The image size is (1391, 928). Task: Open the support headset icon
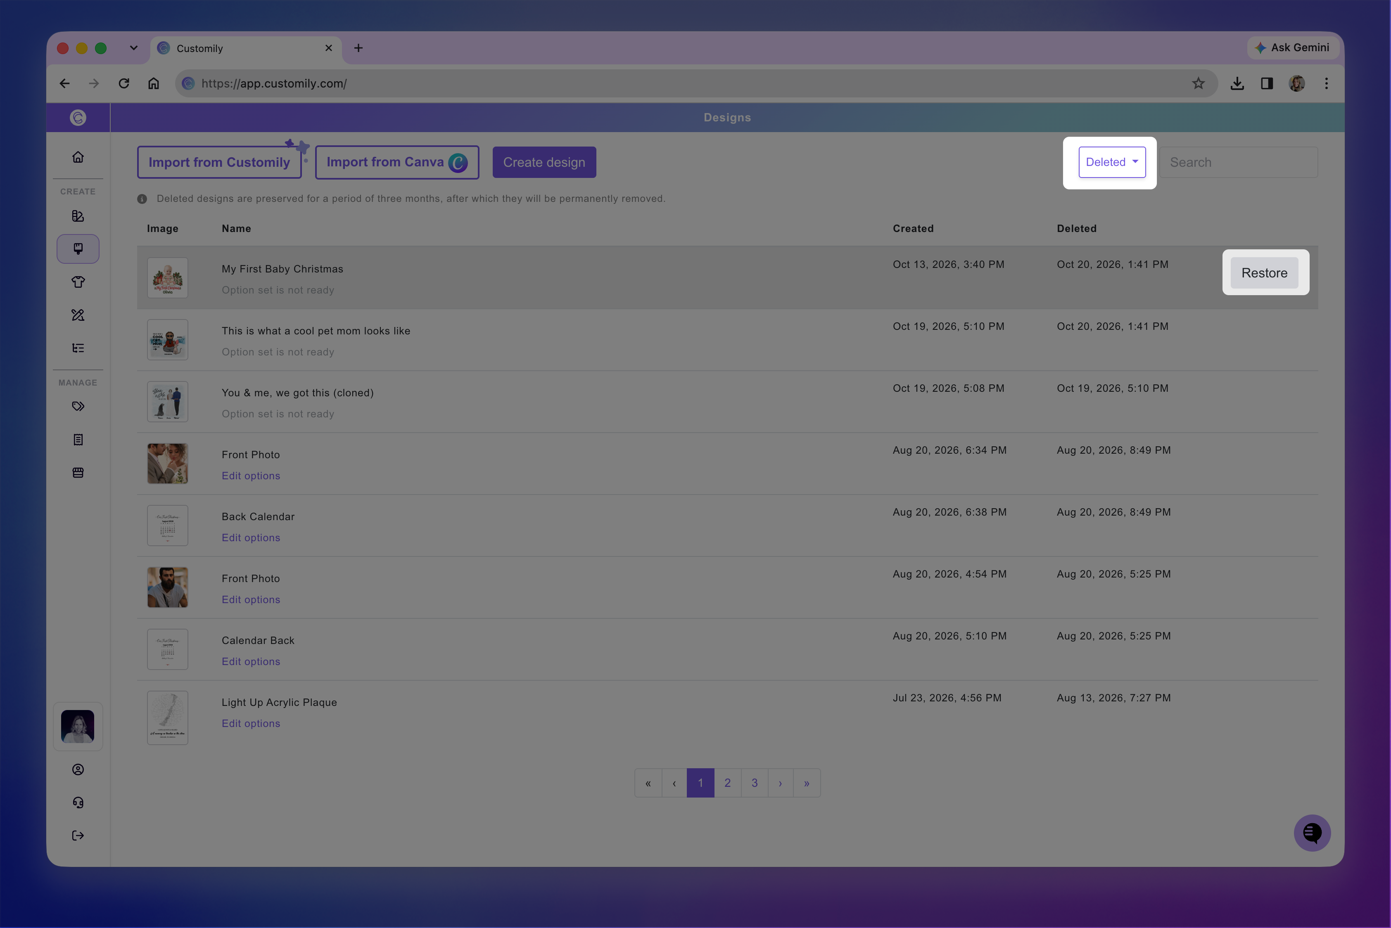coord(78,803)
